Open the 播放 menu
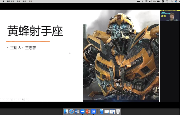The width and height of the screenshot is (180, 115). [24, 1]
